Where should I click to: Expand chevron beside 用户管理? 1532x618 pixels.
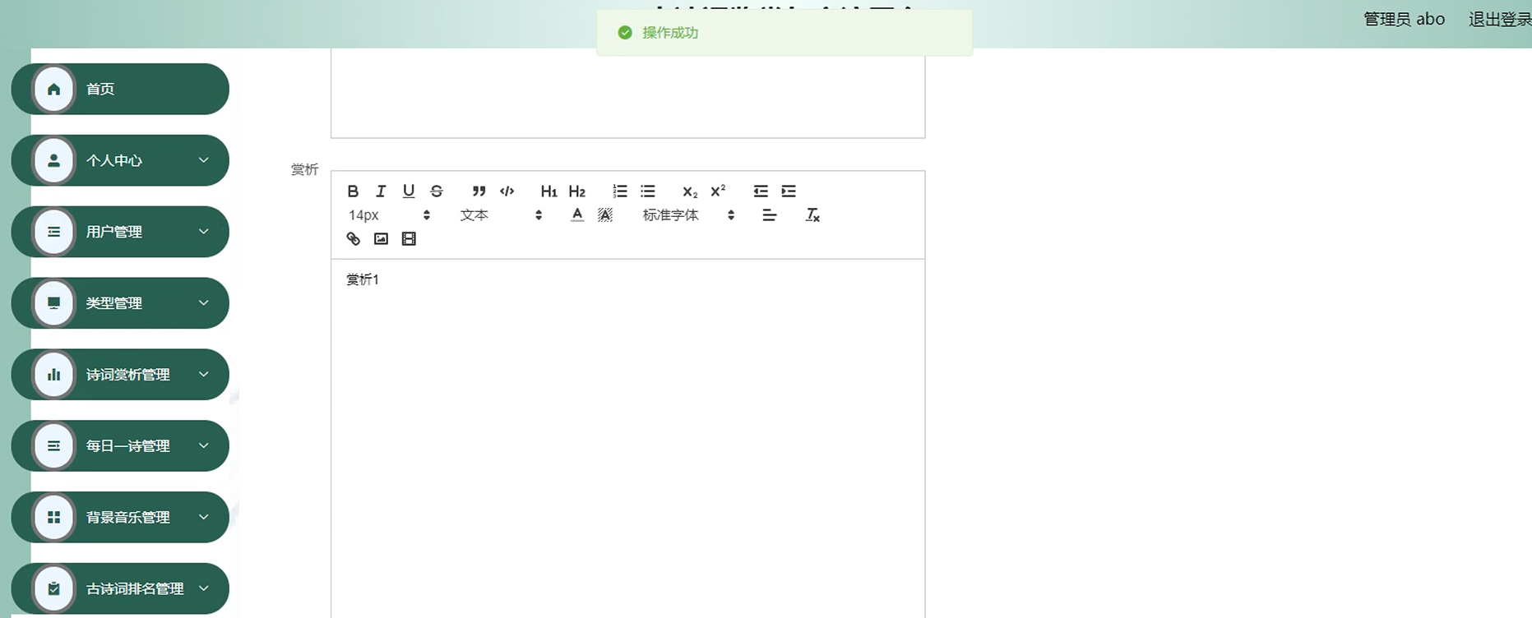(204, 232)
